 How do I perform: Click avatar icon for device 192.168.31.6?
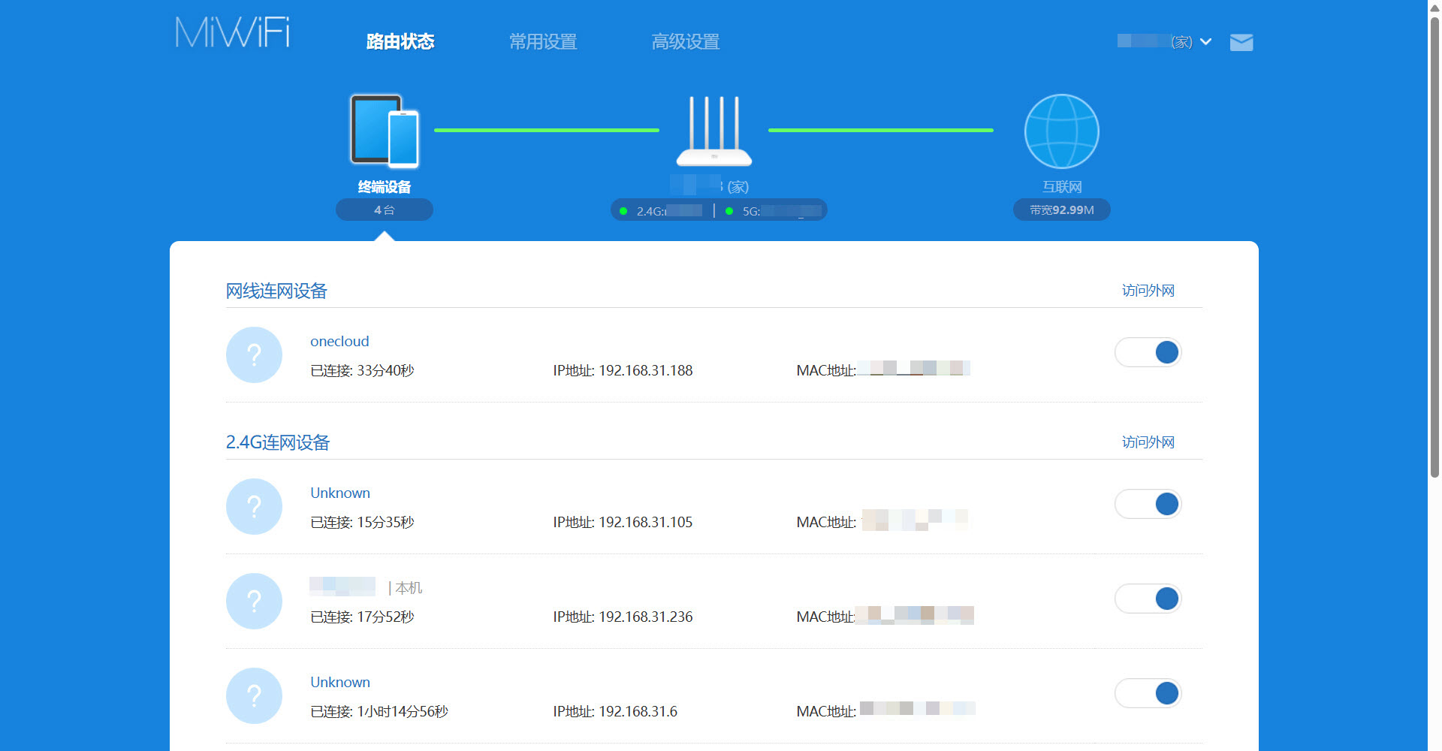click(254, 695)
